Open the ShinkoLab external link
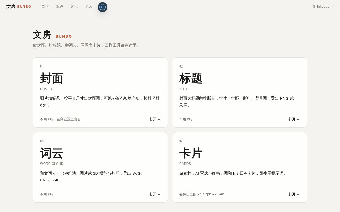This screenshot has width=340, height=212. click(x=323, y=7)
